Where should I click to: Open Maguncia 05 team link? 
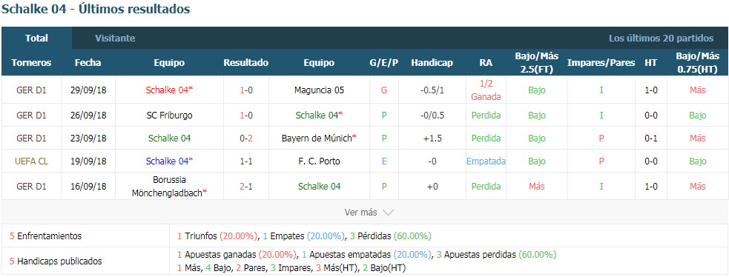coord(319,90)
